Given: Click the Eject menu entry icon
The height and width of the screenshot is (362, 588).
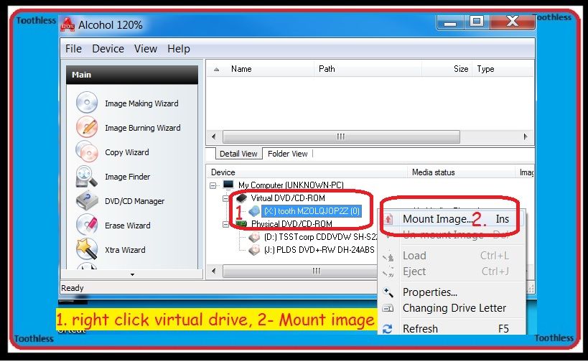Looking at the screenshot, I should pyautogui.click(x=388, y=271).
